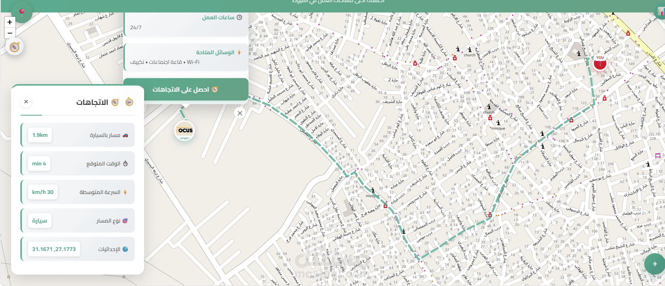Close the map popup
Image resolution: width=665 pixels, height=286 pixels.
pos(240,113)
